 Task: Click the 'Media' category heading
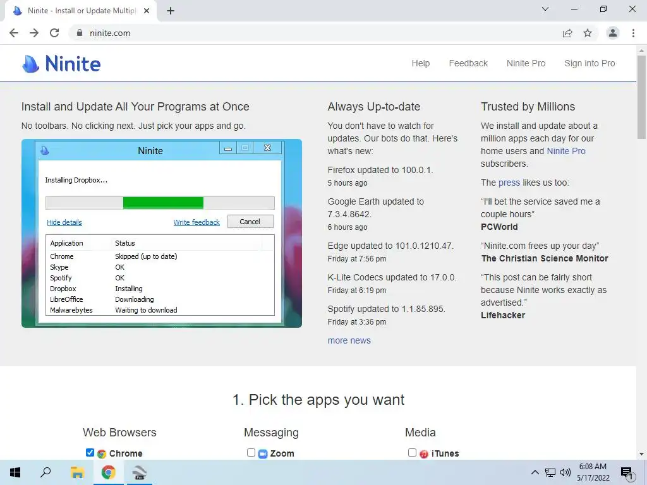pyautogui.click(x=420, y=433)
